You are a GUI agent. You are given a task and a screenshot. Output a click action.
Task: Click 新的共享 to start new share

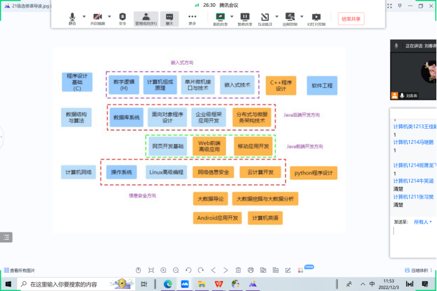(220, 18)
